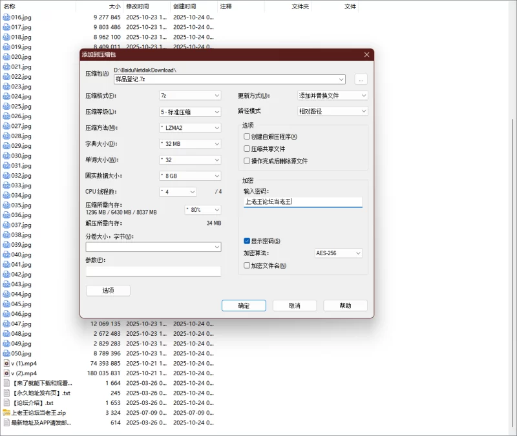Click the 【论坛介绍】.txt file icon

pyautogui.click(x=6, y=403)
